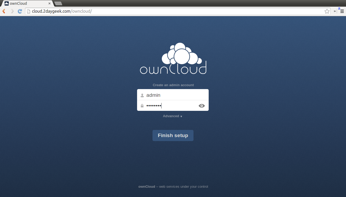Focus the password input field
Screen dimensions: 346x197
pos(170,106)
